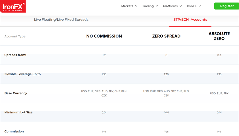Expand the Platforms navigation dropdown
The height and width of the screenshot is (136, 239).
(172, 6)
